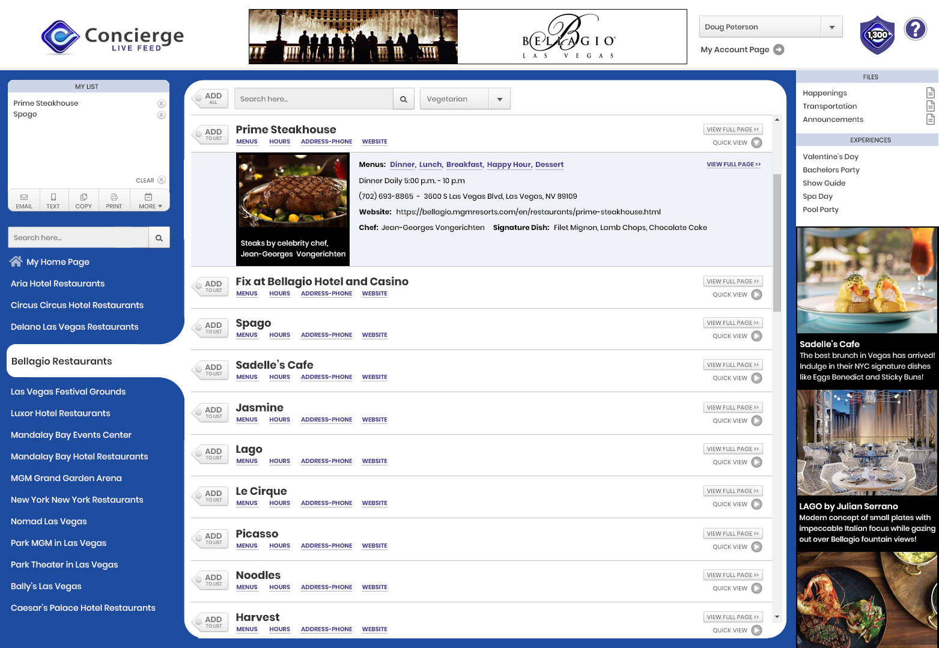
Task: Open Happenings file document icon
Action: (930, 92)
